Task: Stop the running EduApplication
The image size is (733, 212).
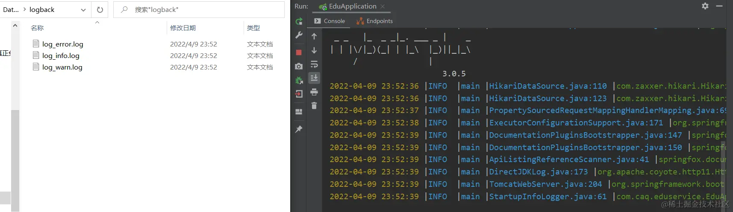Action: click(x=299, y=52)
